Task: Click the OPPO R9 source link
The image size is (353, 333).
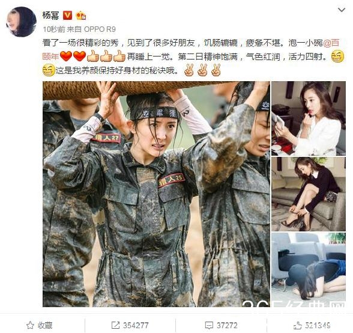Action: coord(100,29)
